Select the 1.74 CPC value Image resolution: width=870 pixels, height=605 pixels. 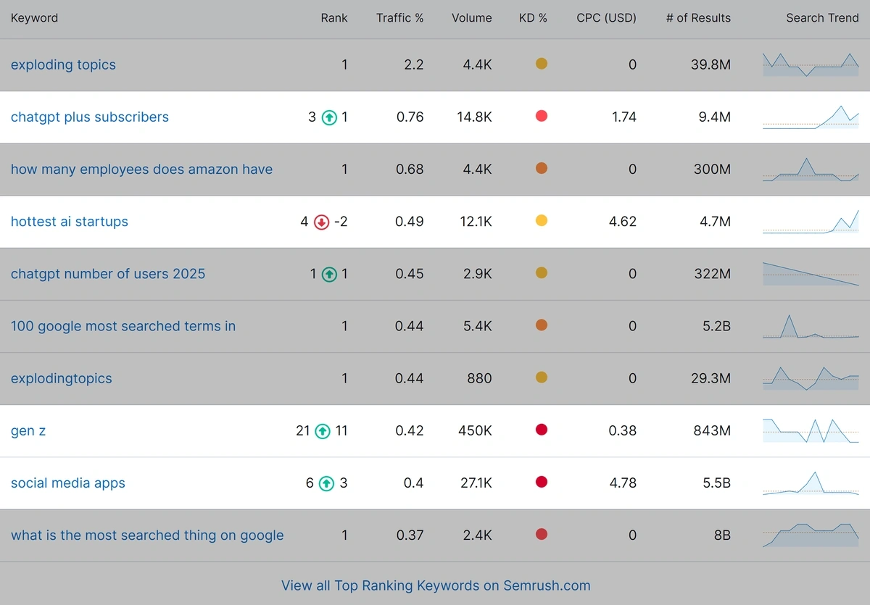point(624,117)
